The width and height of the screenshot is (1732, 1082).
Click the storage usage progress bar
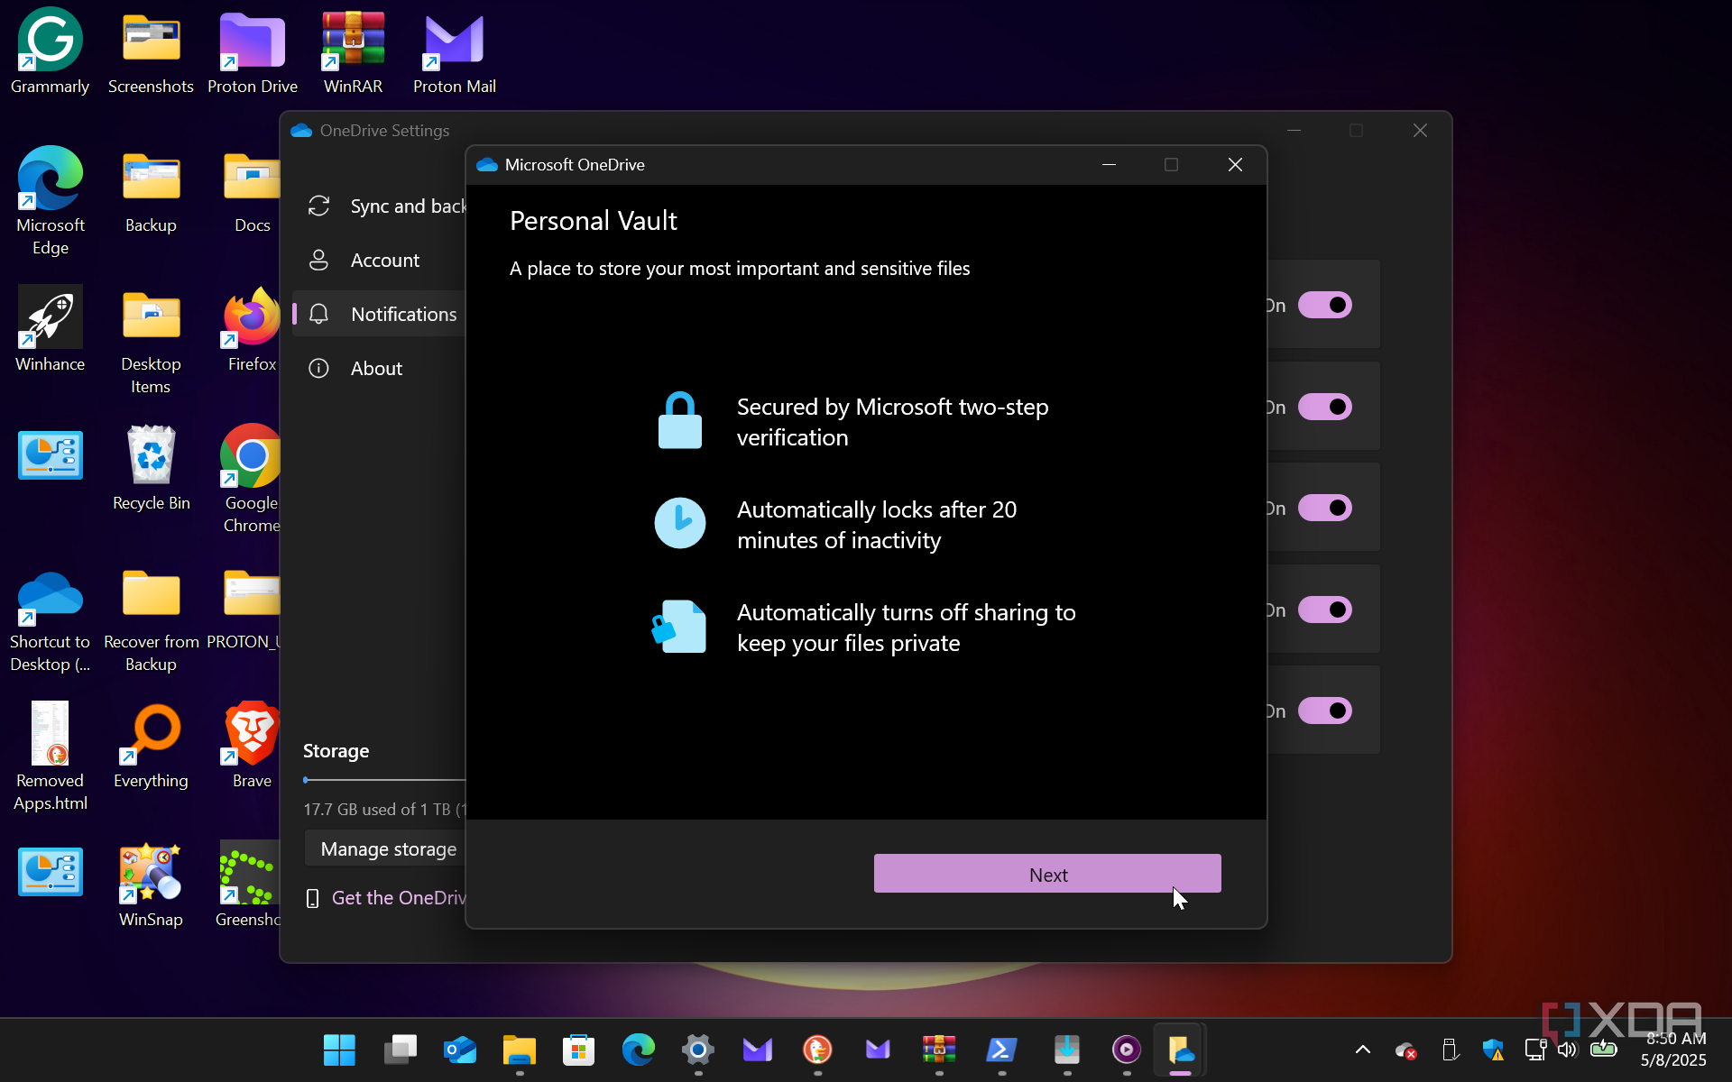(x=383, y=779)
